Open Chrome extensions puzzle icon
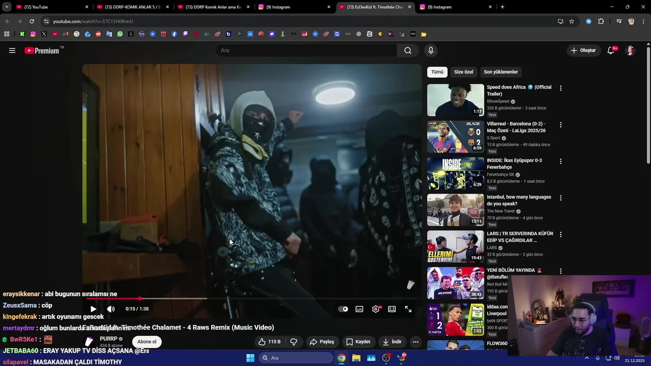The width and height of the screenshot is (651, 366). [601, 21]
